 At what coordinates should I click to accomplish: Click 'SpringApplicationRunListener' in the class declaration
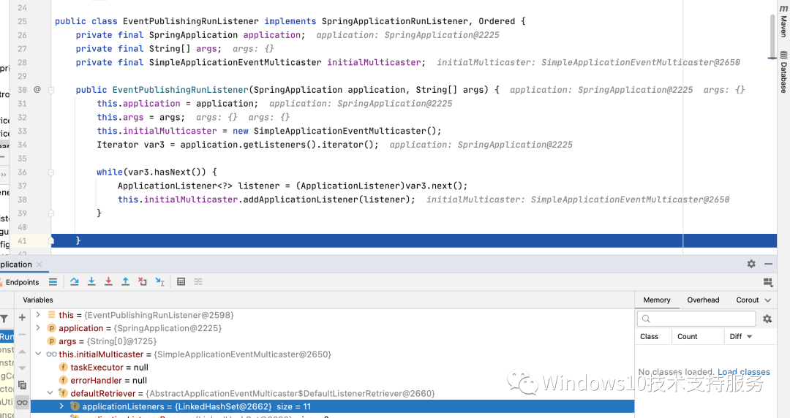(395, 21)
